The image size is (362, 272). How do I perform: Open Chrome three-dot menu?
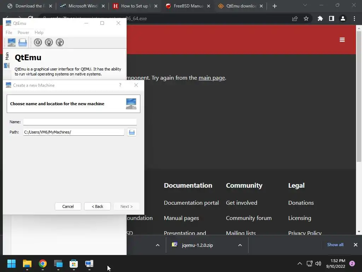pos(354,18)
